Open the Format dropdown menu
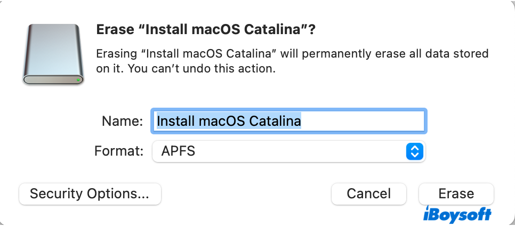Image resolution: width=515 pixels, height=226 pixels. pyautogui.click(x=288, y=151)
